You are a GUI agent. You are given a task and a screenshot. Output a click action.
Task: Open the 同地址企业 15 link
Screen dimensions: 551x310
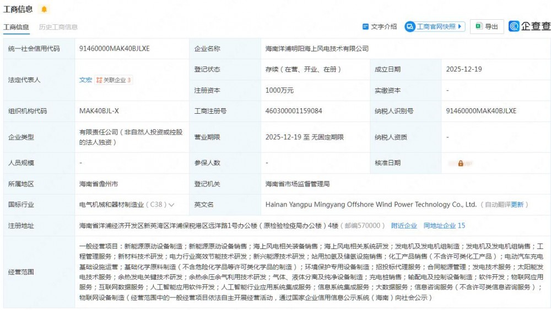[x=444, y=225]
